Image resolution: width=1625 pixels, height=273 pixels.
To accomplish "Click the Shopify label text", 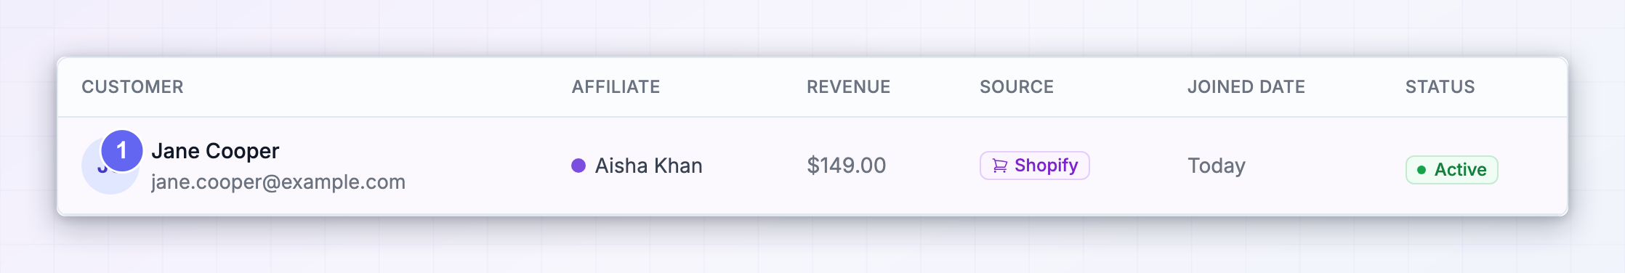I will click(1046, 166).
